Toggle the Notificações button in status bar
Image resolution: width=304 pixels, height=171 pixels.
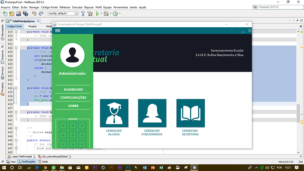coord(27,161)
